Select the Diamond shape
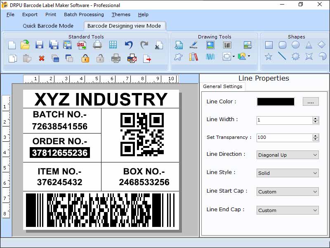This screenshot has height=248, width=330. [322, 45]
